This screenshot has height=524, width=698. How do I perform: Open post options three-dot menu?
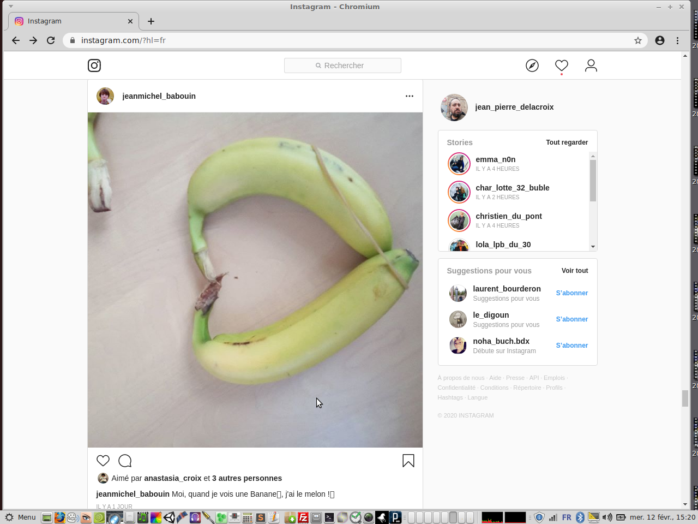pyautogui.click(x=410, y=96)
